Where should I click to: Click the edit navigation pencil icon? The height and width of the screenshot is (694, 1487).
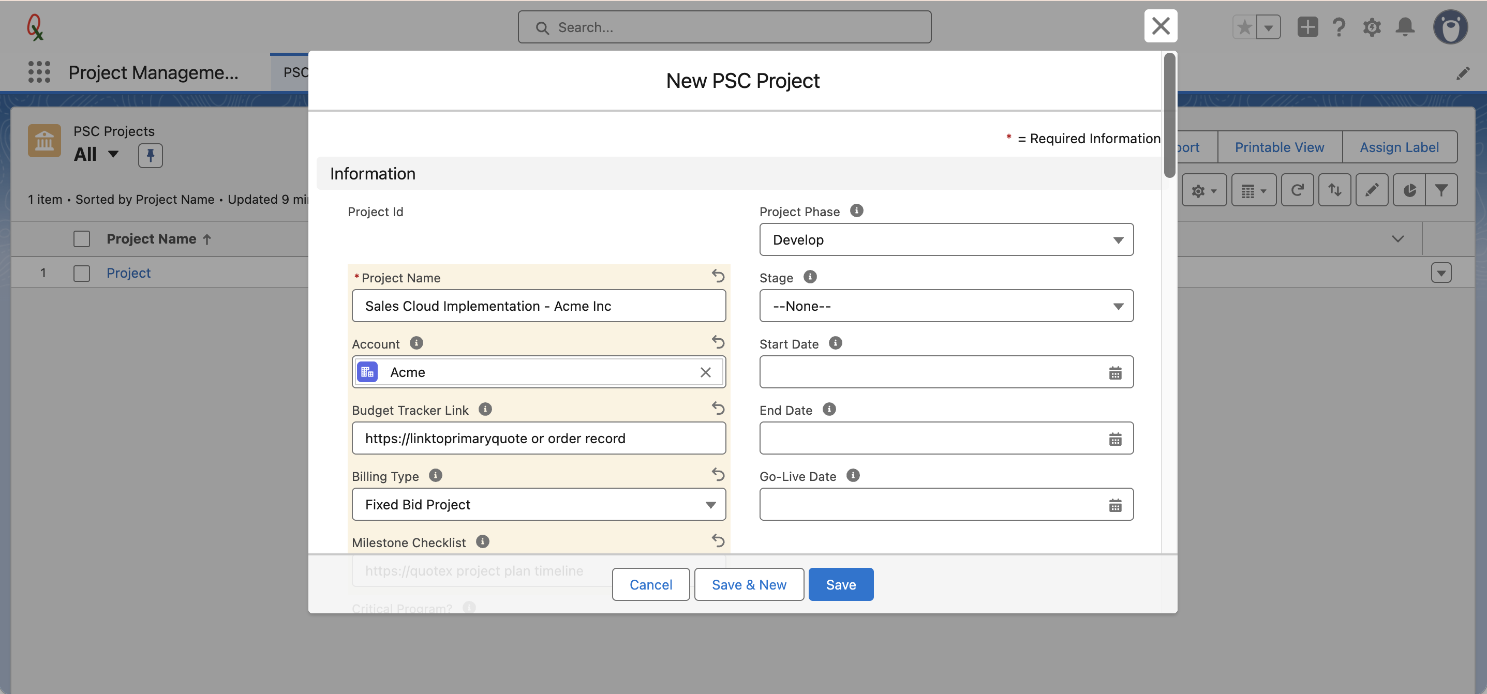1463,73
